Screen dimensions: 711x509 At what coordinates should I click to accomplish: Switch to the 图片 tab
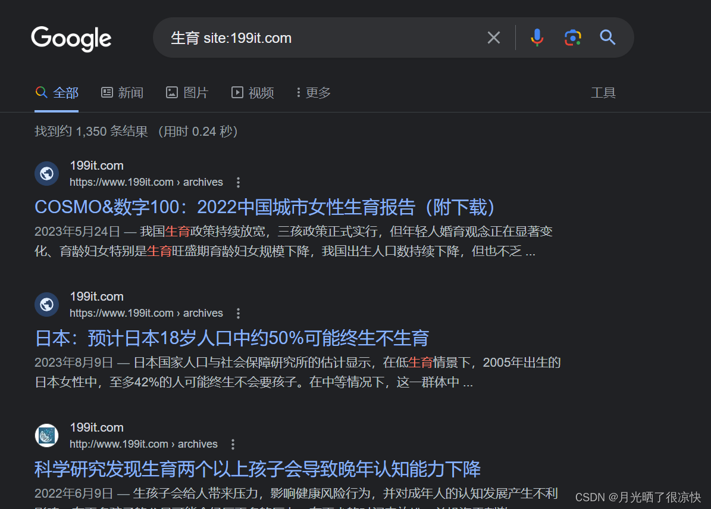click(x=187, y=93)
